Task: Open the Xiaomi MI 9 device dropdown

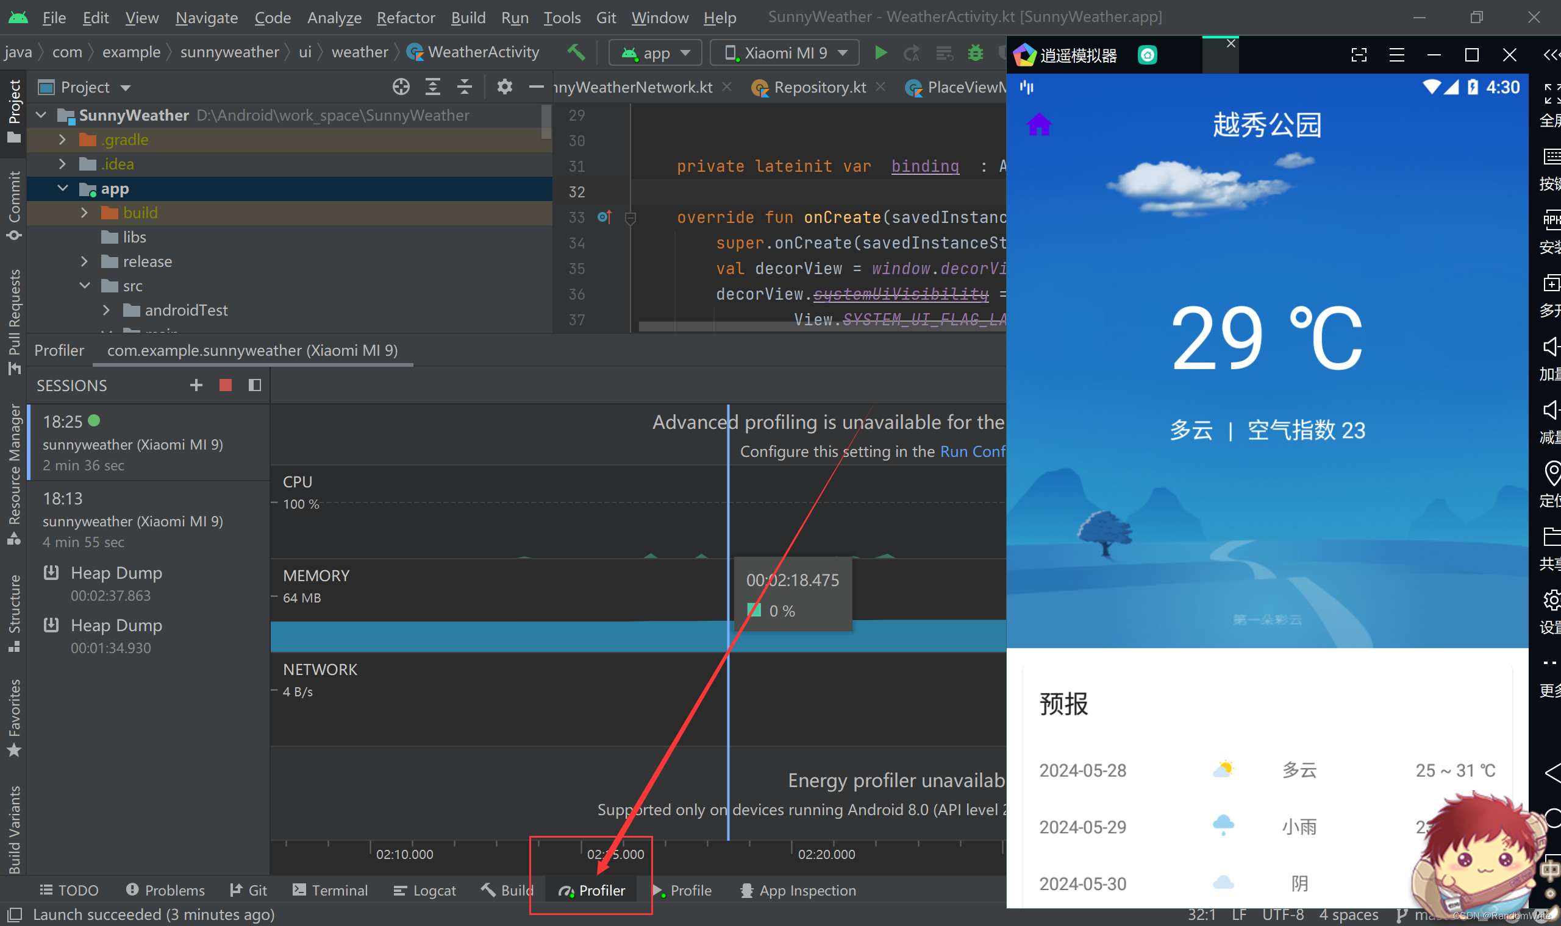Action: (x=785, y=53)
